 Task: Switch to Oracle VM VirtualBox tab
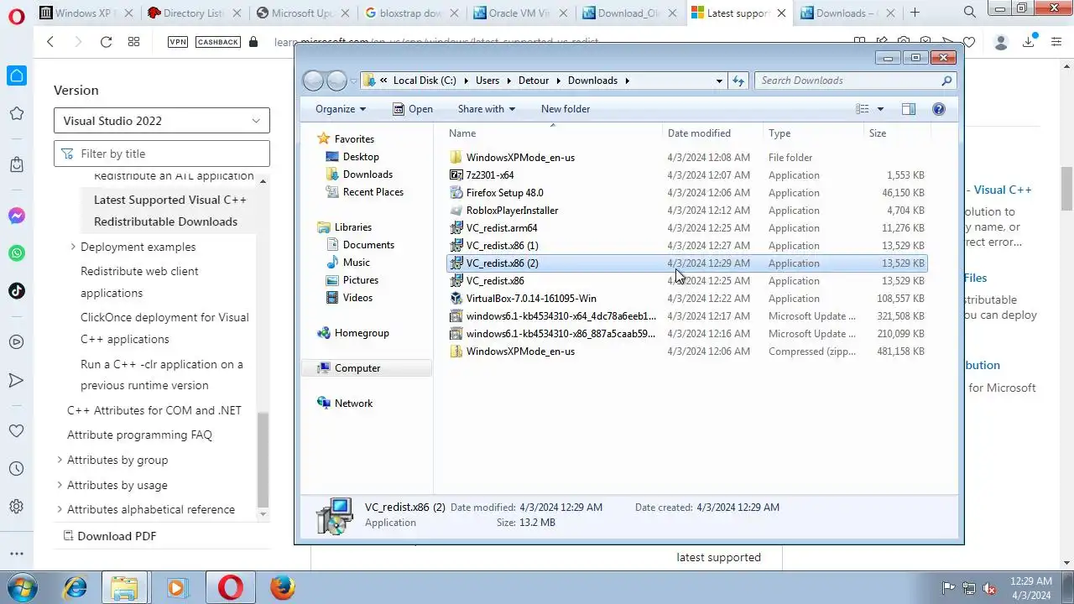pyautogui.click(x=519, y=13)
